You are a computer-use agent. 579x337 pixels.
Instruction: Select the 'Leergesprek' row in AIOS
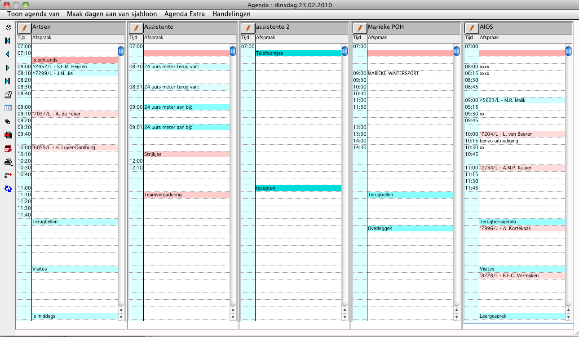coord(522,316)
